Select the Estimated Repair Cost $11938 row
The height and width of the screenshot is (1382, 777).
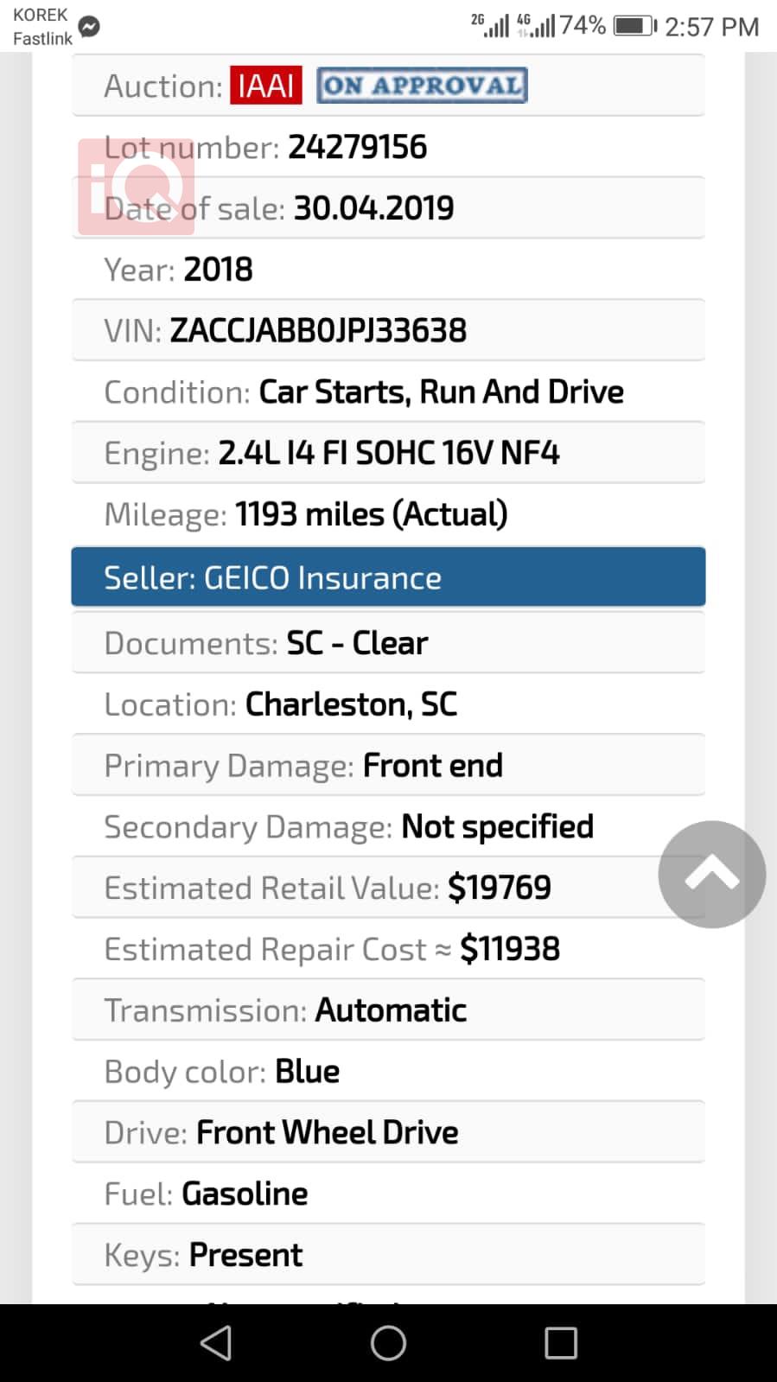pyautogui.click(x=388, y=949)
